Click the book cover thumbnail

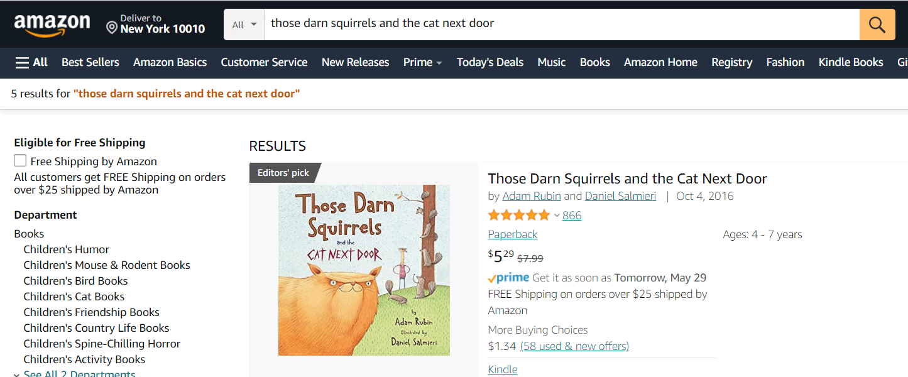click(364, 270)
